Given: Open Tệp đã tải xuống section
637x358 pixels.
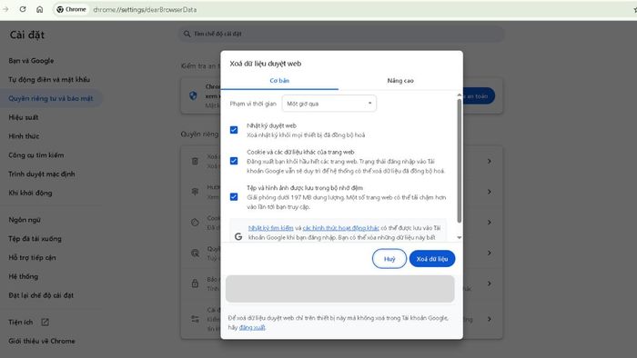Looking at the screenshot, I should (x=35, y=239).
